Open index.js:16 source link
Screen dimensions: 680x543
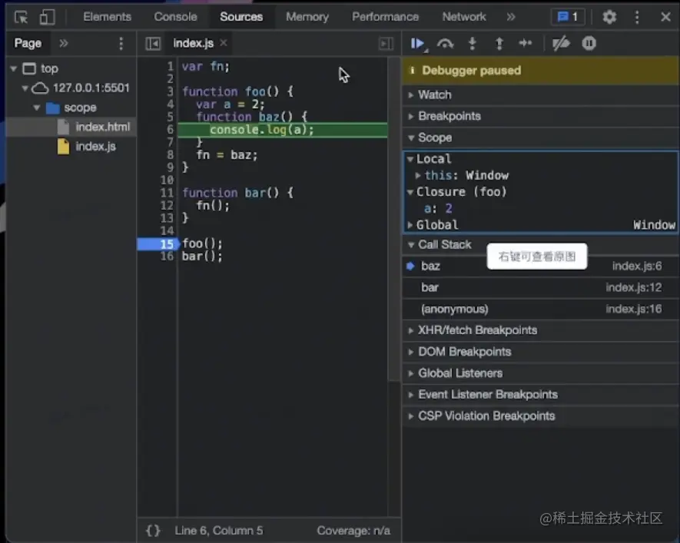point(634,309)
